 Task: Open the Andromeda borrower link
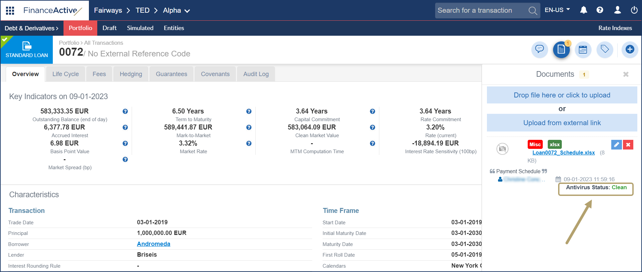point(153,244)
